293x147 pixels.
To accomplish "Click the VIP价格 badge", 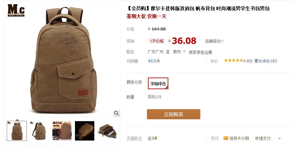I will (157, 41).
